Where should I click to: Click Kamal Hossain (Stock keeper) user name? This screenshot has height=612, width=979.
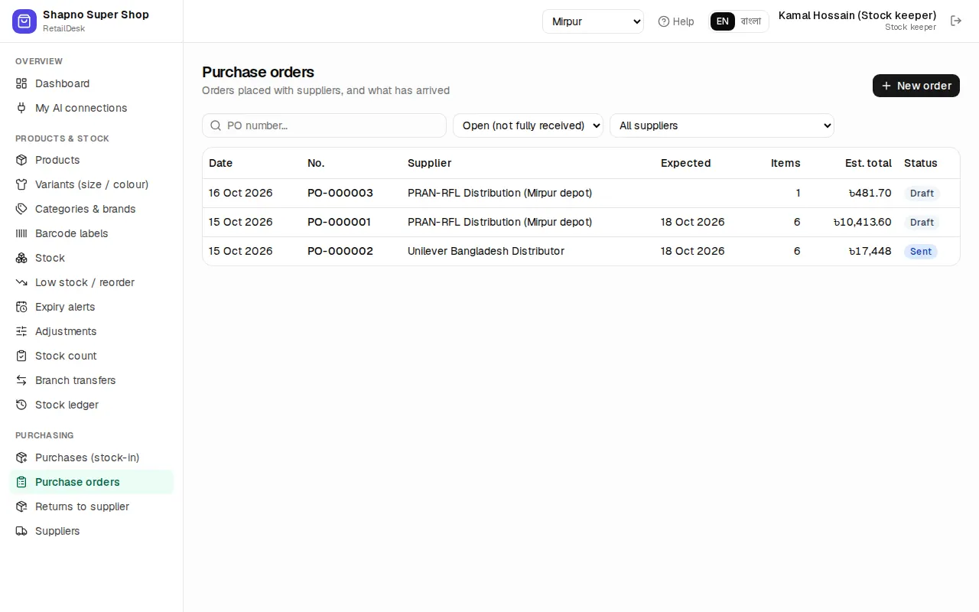coord(857,15)
